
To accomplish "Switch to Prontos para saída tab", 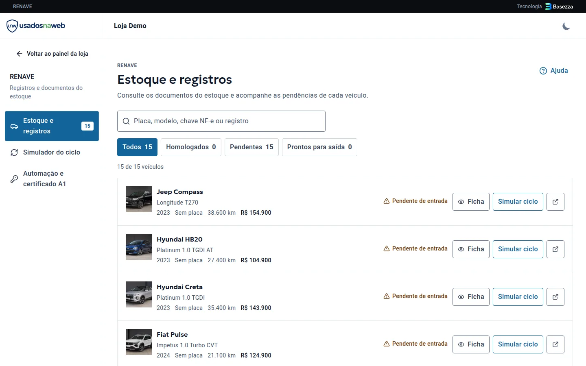I will (319, 147).
